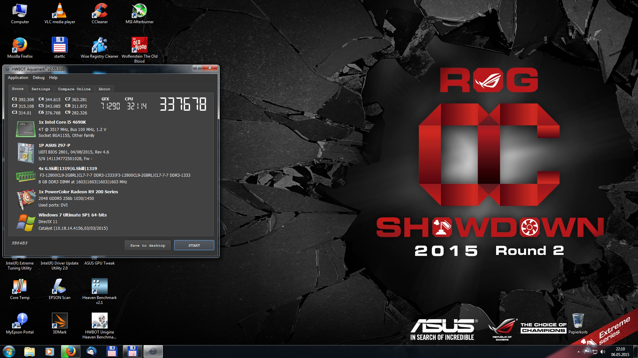The width and height of the screenshot is (638, 358).
Task: Launch VLC media player from desktop
Action: tap(60, 13)
